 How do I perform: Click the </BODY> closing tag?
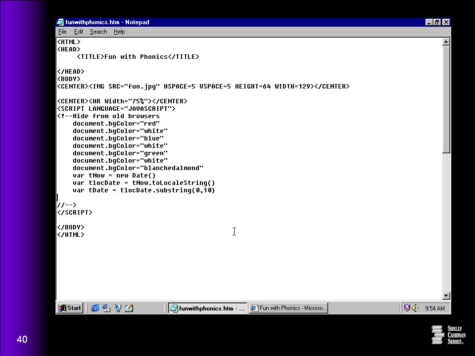[x=71, y=227]
